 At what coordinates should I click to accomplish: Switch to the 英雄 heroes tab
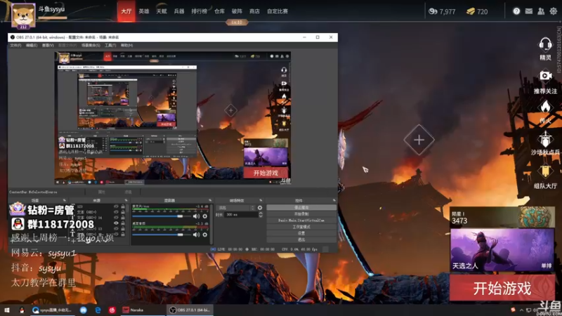tap(144, 11)
